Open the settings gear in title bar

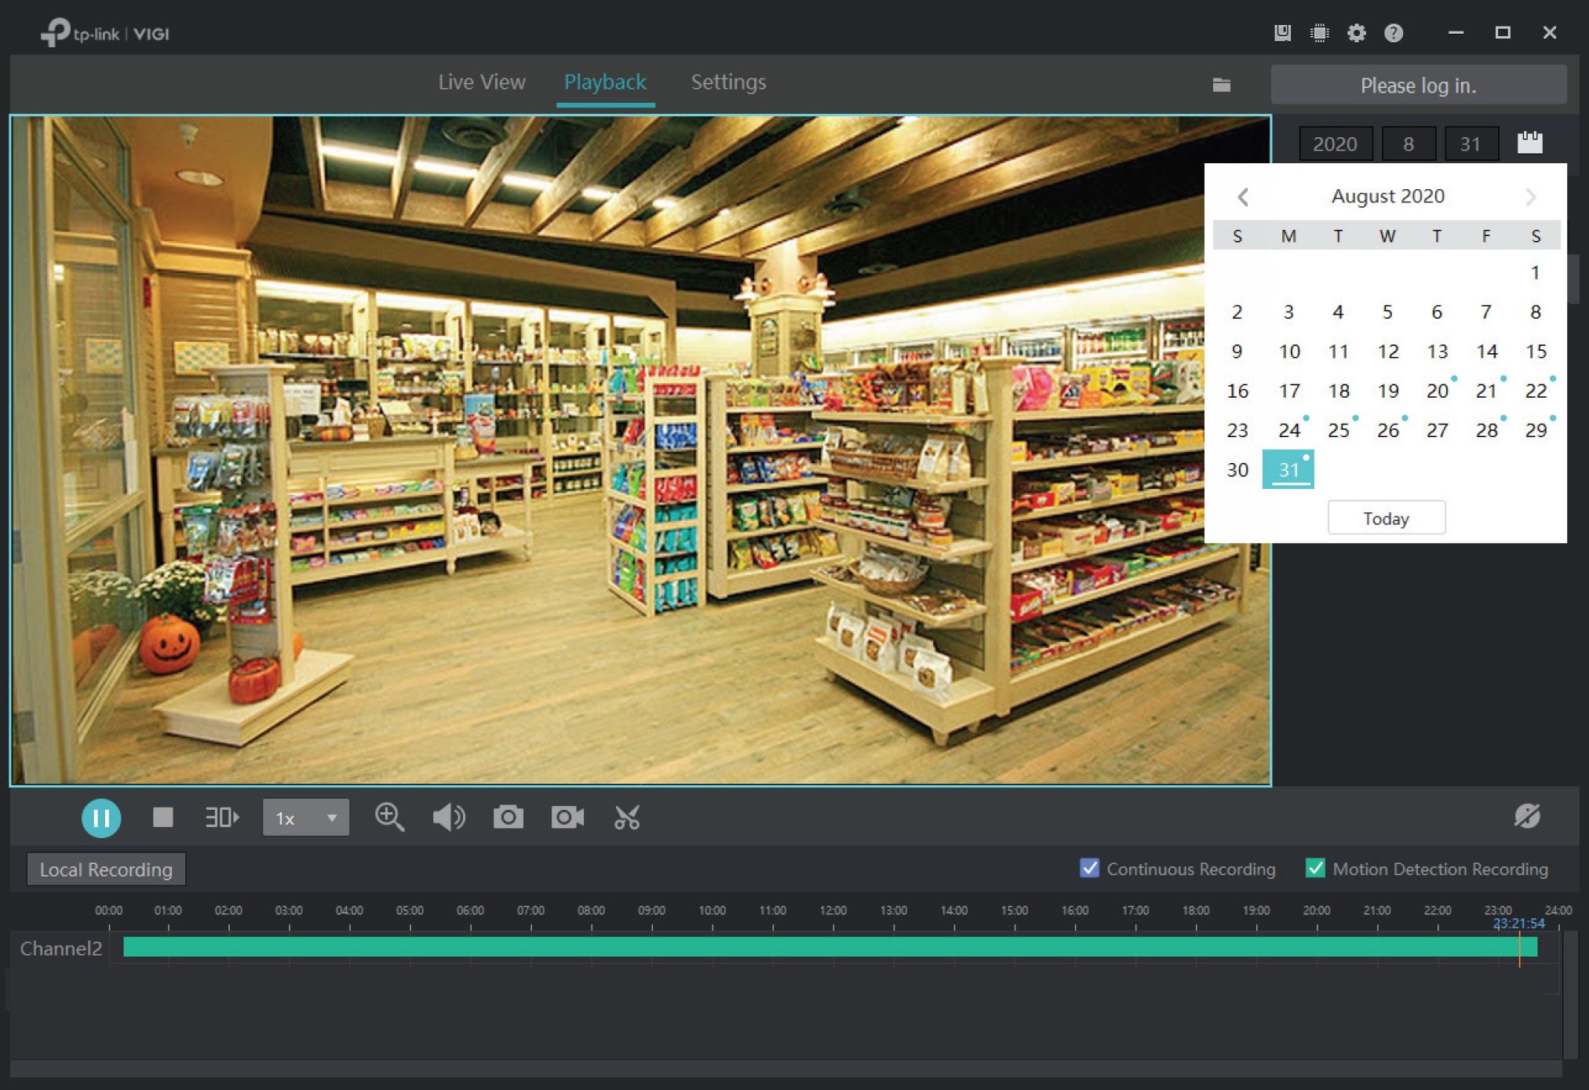pos(1357,33)
